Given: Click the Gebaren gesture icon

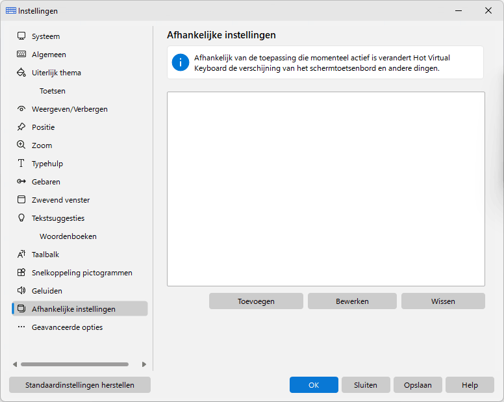Looking at the screenshot, I should pos(21,181).
